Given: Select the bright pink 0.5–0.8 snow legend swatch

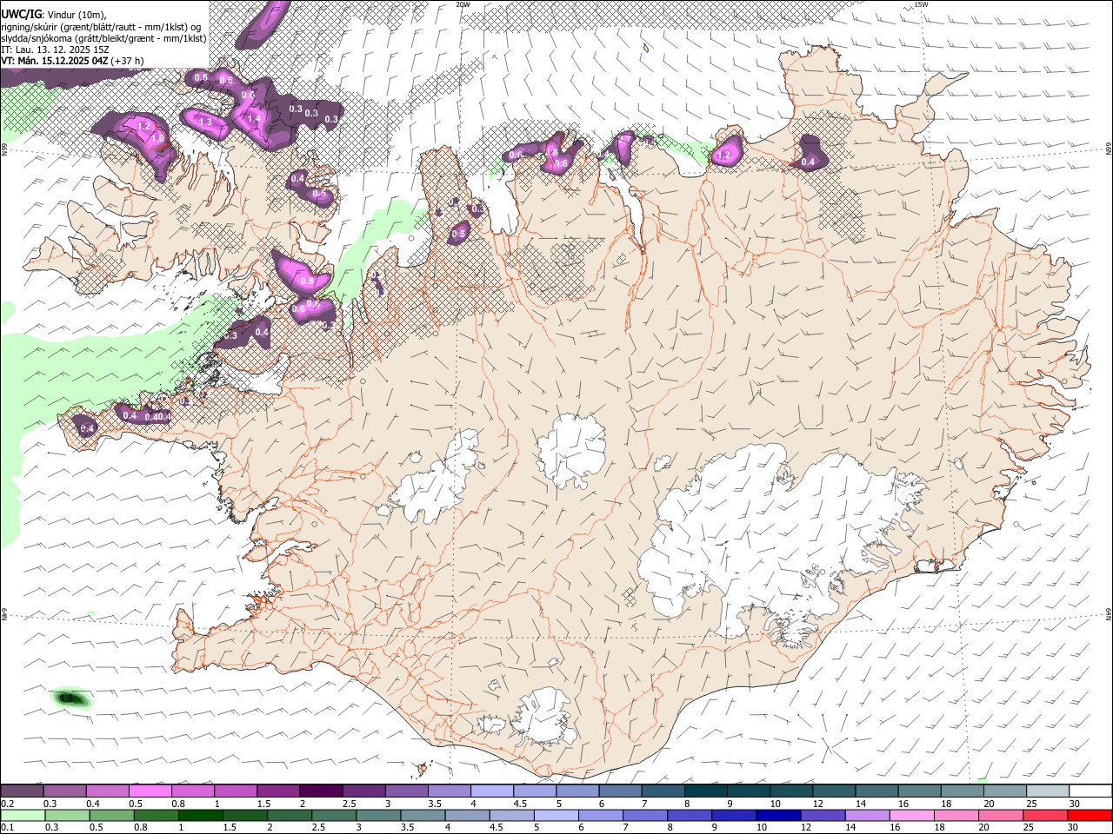Looking at the screenshot, I should (x=150, y=791).
